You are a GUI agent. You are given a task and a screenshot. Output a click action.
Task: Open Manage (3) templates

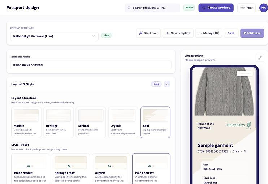(208, 33)
